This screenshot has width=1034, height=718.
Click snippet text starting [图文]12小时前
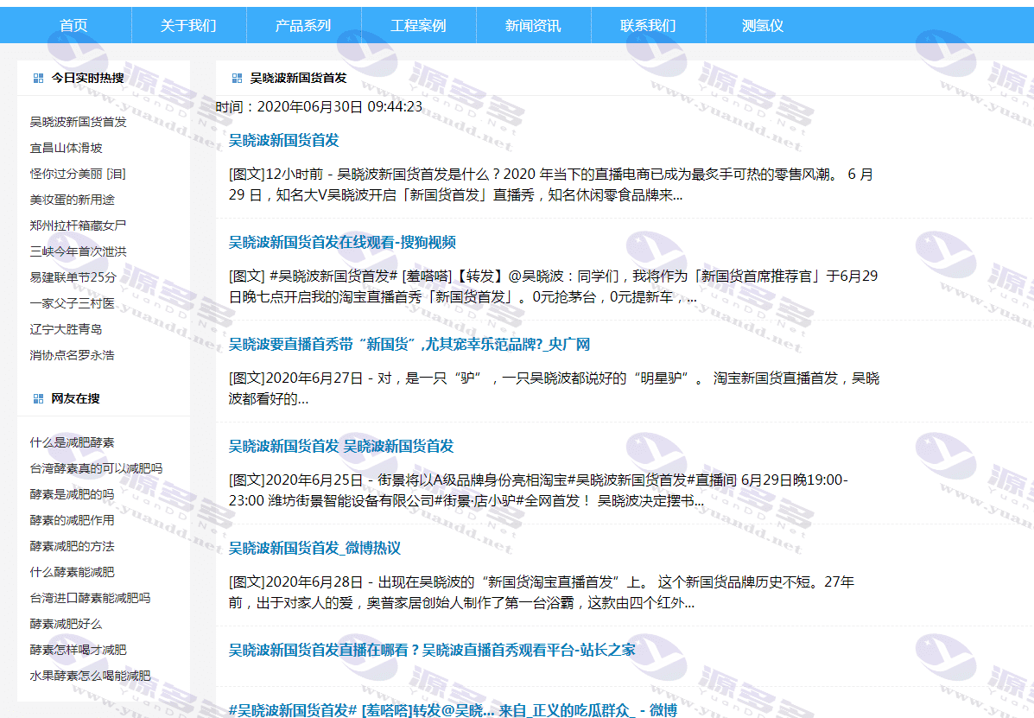click(550, 185)
